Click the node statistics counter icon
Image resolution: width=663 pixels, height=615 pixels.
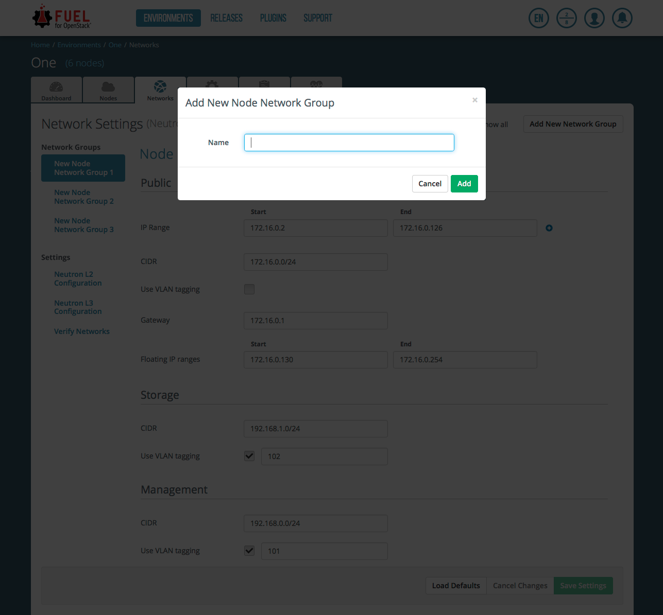[566, 19]
